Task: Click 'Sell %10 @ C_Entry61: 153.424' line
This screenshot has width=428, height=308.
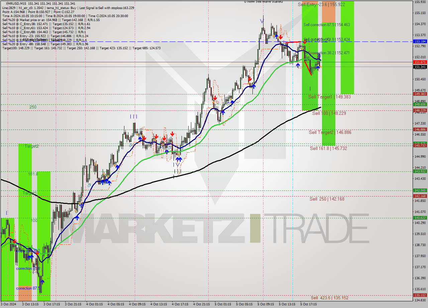Action: click(x=46, y=28)
